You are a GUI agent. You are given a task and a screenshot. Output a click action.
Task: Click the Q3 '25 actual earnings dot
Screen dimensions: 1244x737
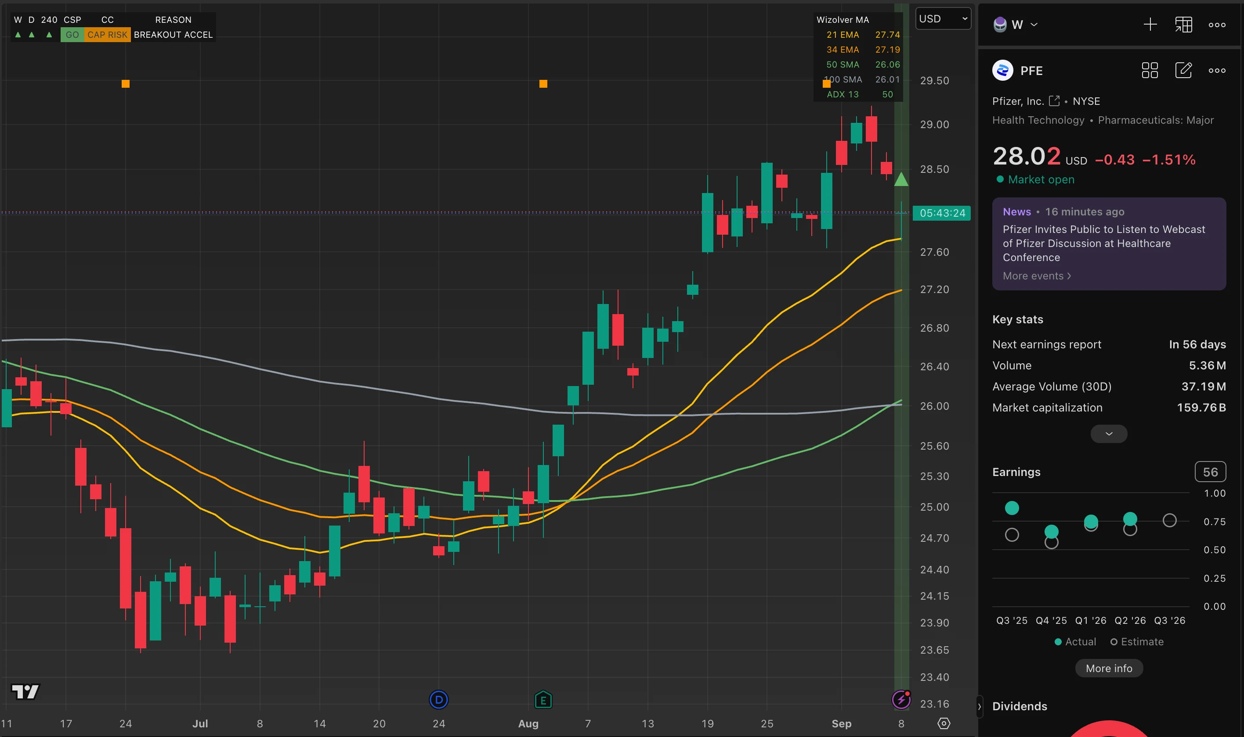(x=1011, y=508)
